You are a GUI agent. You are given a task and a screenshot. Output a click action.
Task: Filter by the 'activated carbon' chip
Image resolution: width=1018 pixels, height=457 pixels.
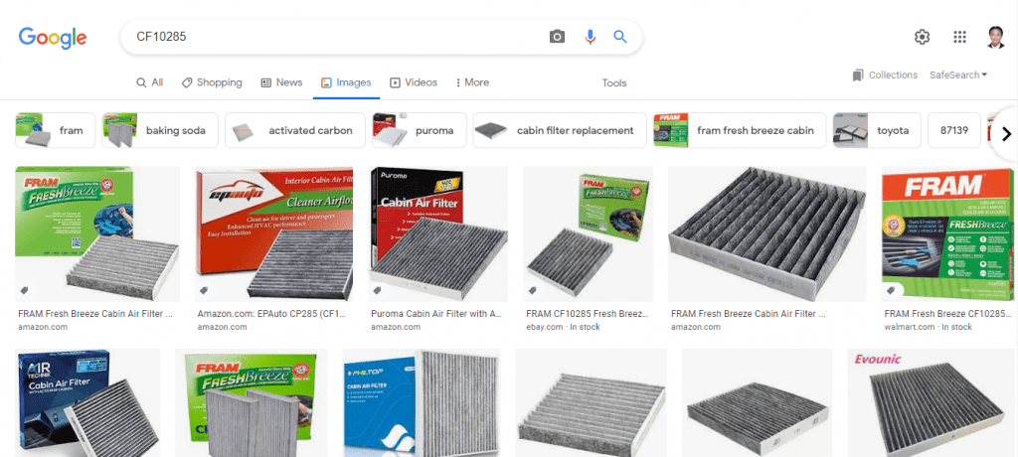point(293,130)
